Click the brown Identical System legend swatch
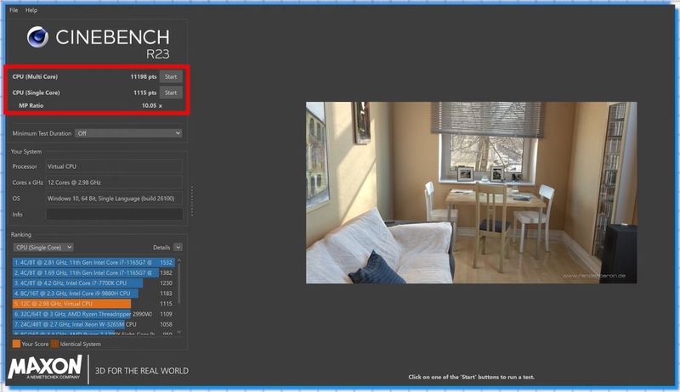 coord(54,344)
